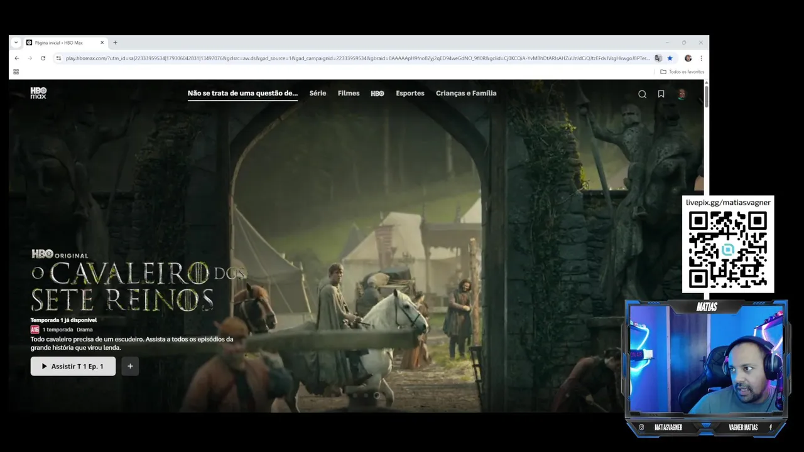Click the 1 temporada text
This screenshot has height=452, width=804.
click(58, 330)
